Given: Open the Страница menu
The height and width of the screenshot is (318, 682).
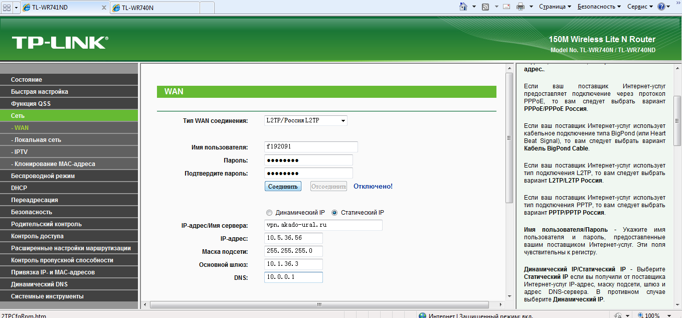Looking at the screenshot, I should [555, 7].
